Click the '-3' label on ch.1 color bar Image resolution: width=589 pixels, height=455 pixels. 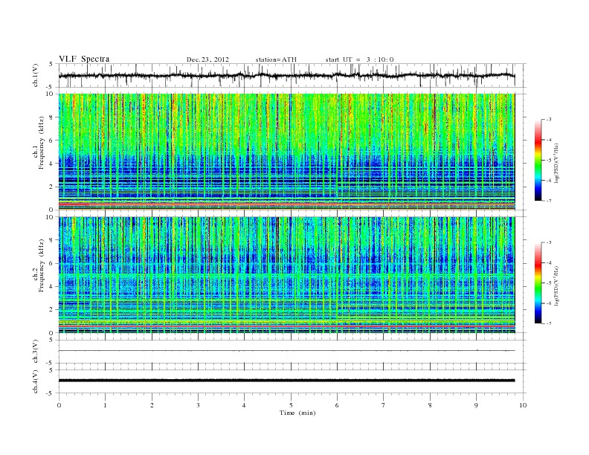pos(549,120)
